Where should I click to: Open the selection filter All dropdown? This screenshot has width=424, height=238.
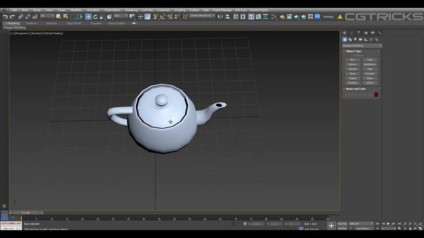pyautogui.click(x=47, y=16)
